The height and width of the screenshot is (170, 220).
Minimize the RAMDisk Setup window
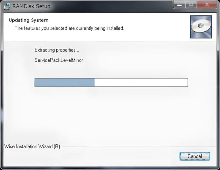coord(180,5)
